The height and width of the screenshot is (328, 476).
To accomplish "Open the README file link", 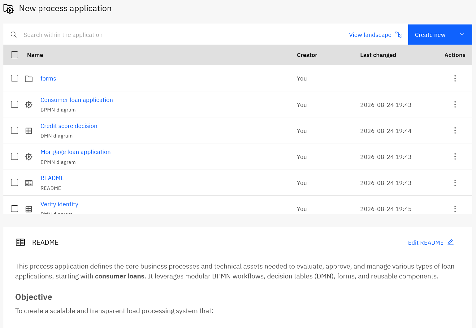I will (x=52, y=178).
